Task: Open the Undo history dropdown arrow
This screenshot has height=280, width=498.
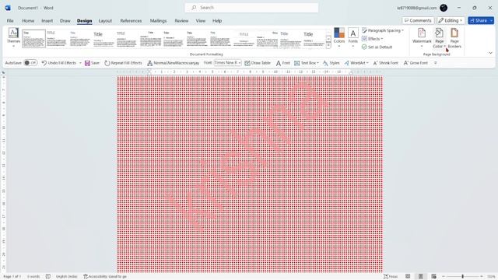Action: pos(80,63)
